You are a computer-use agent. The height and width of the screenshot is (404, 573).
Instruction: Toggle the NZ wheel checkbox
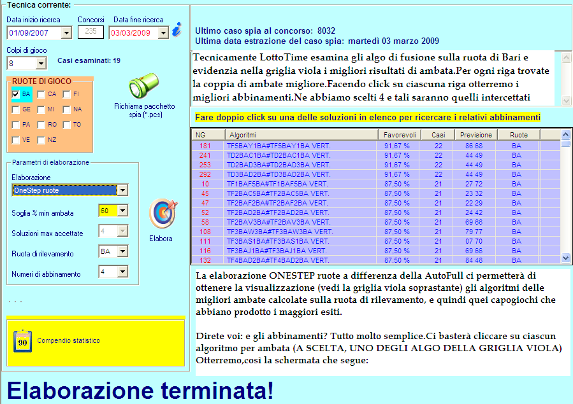point(41,141)
